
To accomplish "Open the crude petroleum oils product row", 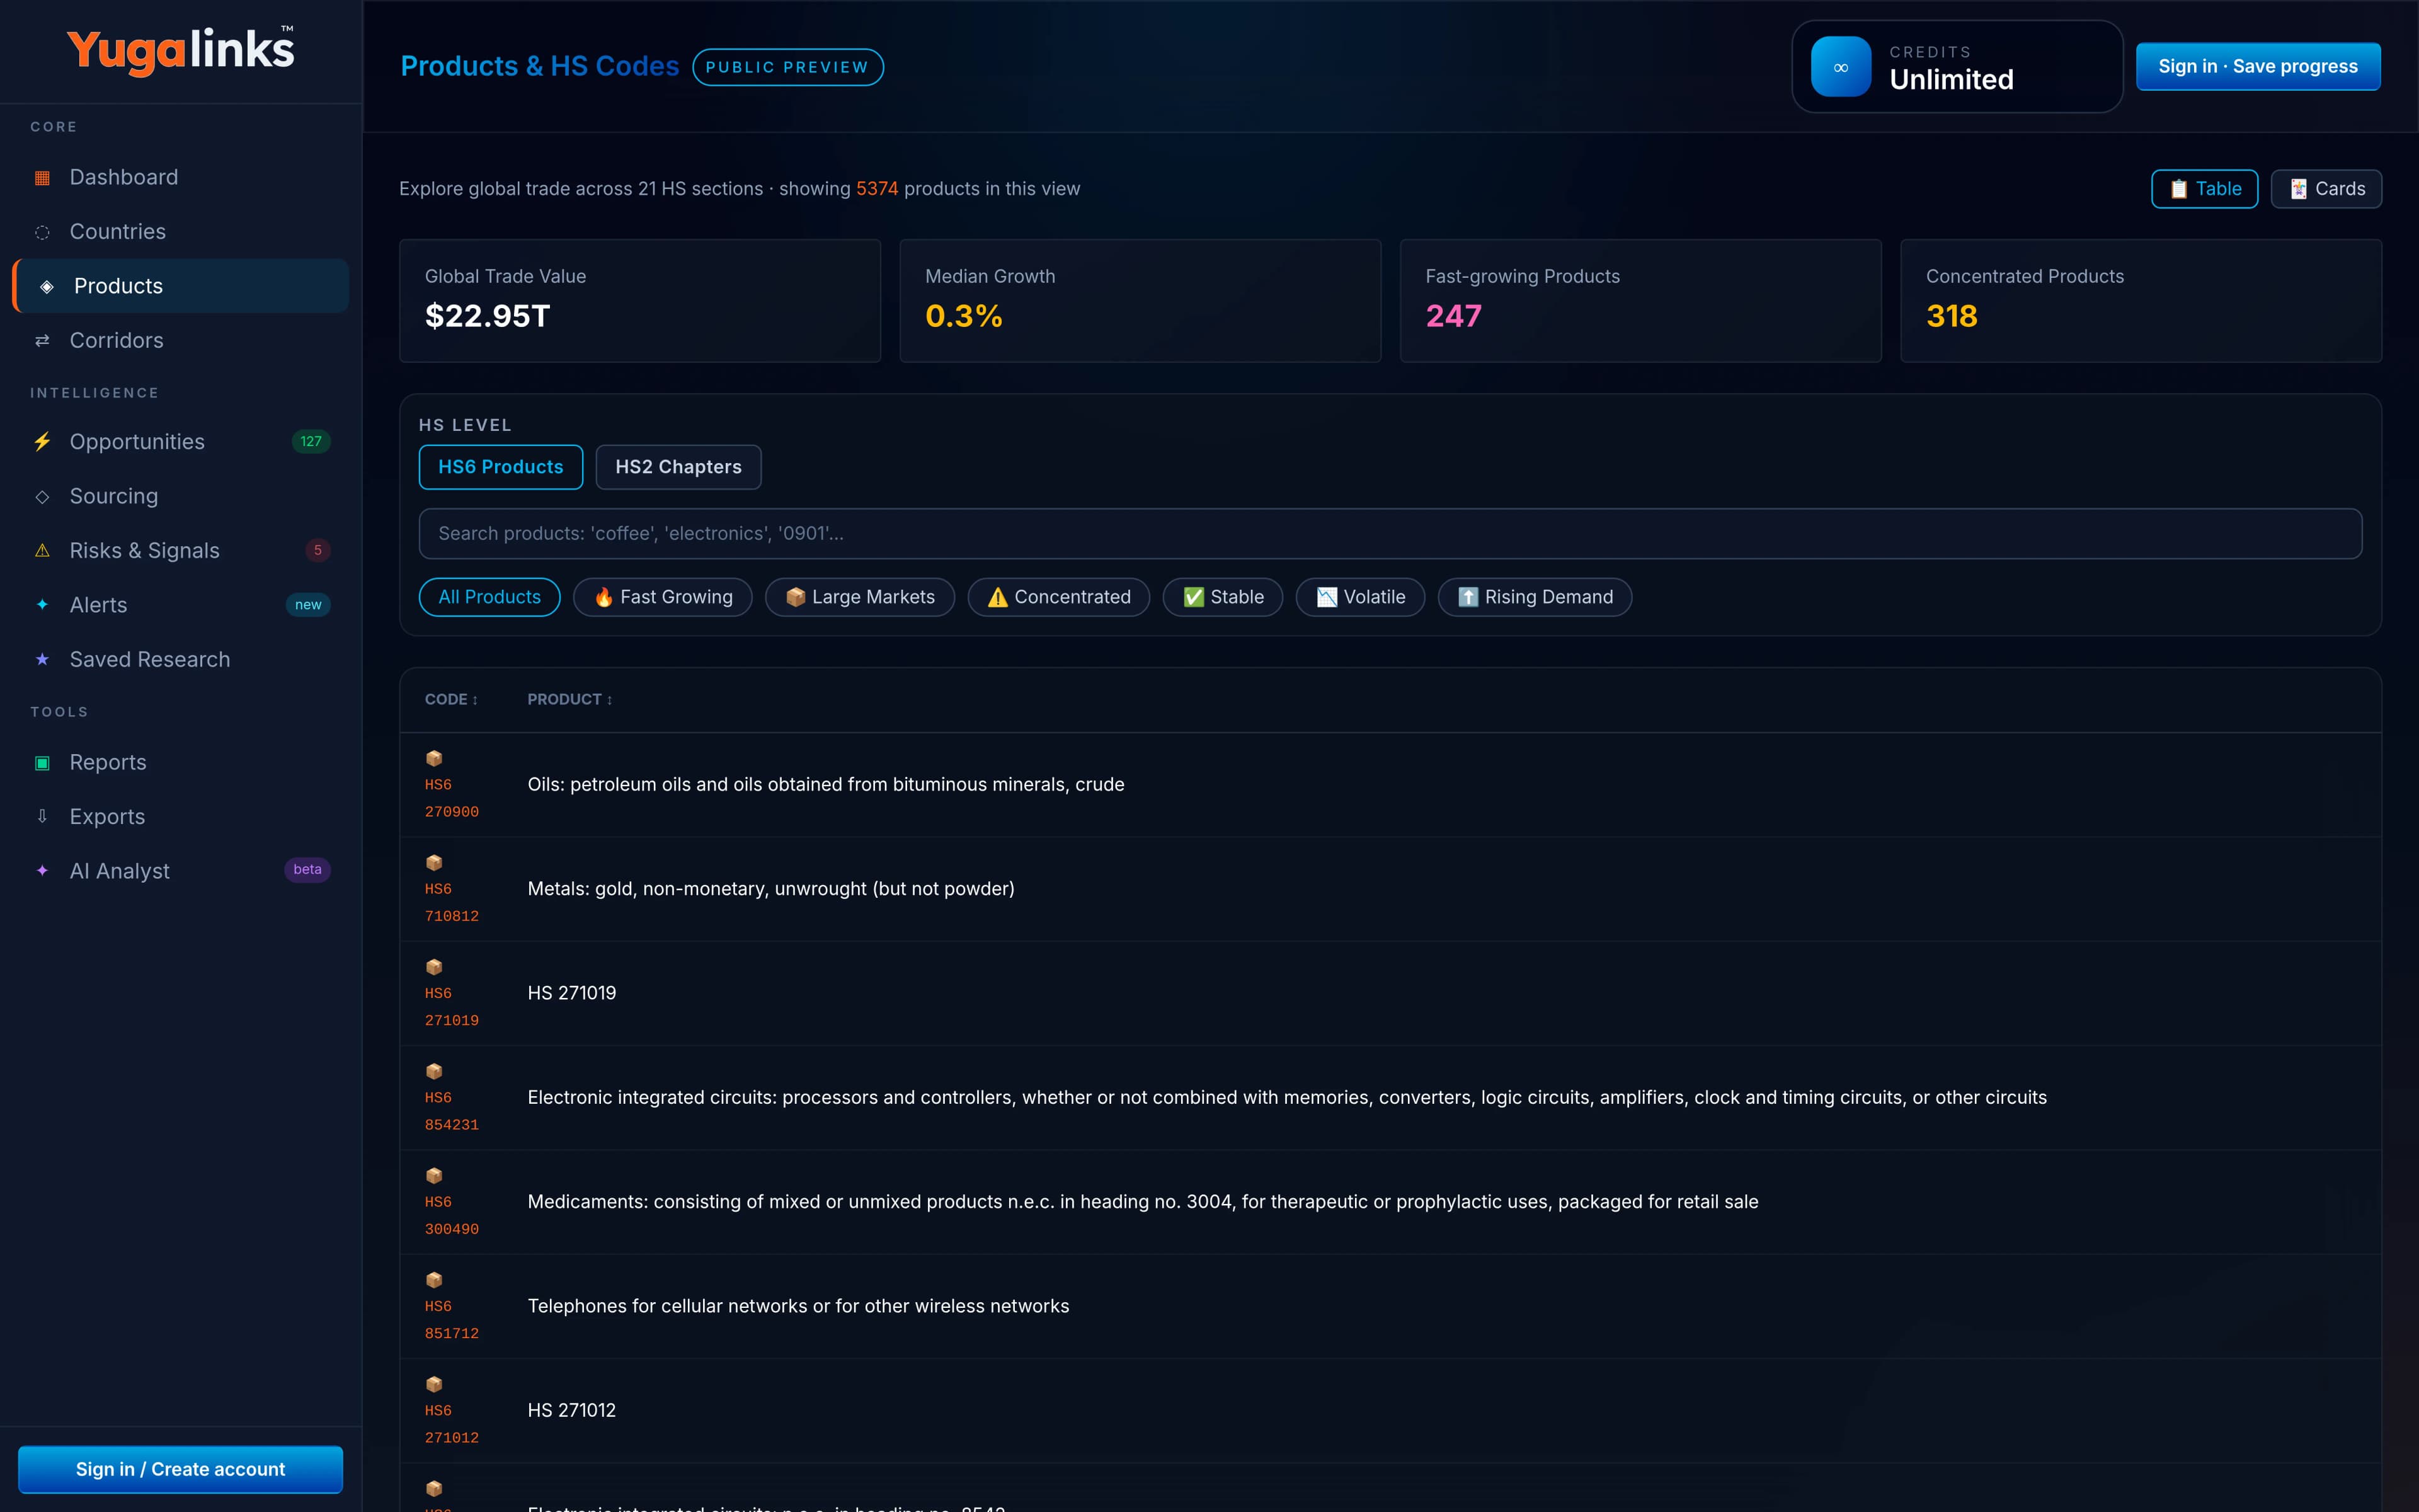I will [1390, 785].
